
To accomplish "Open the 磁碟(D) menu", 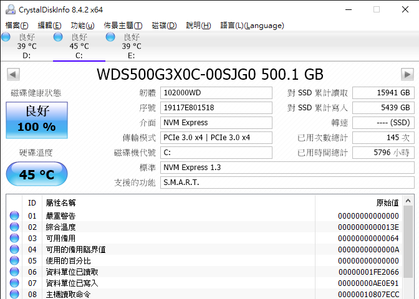I will [x=164, y=26].
